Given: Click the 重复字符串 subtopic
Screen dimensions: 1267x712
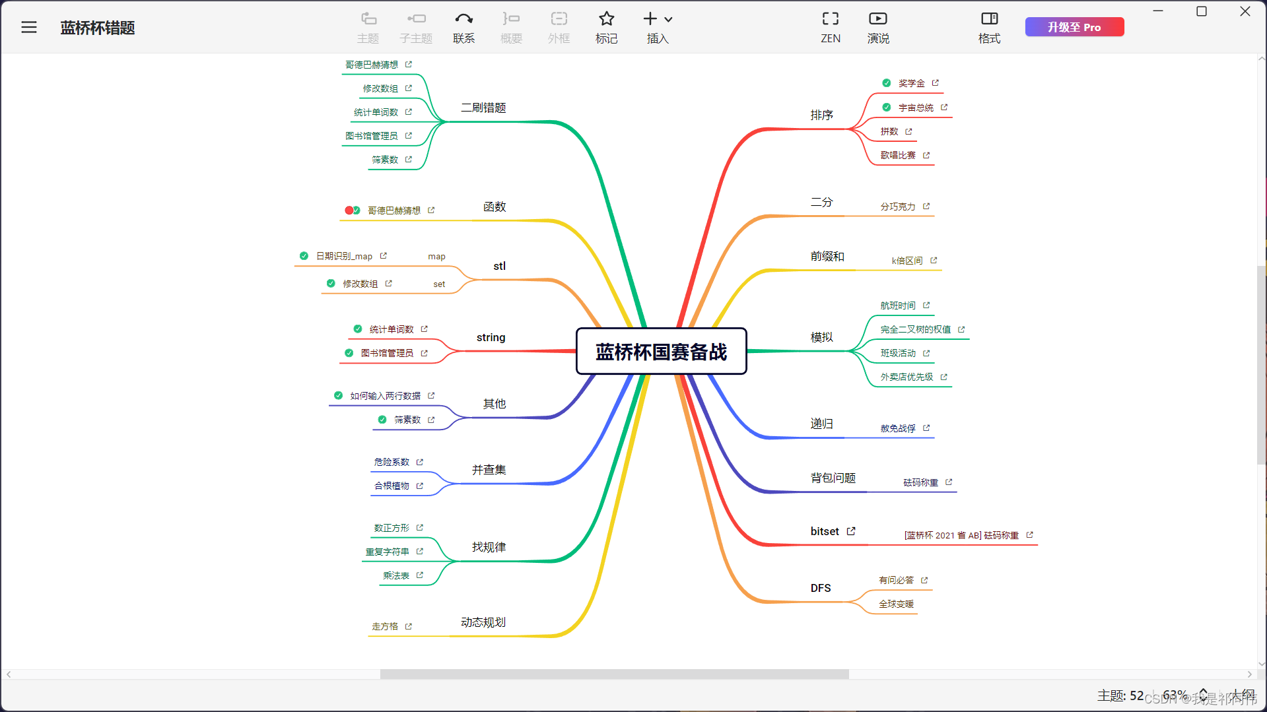Looking at the screenshot, I should [388, 552].
